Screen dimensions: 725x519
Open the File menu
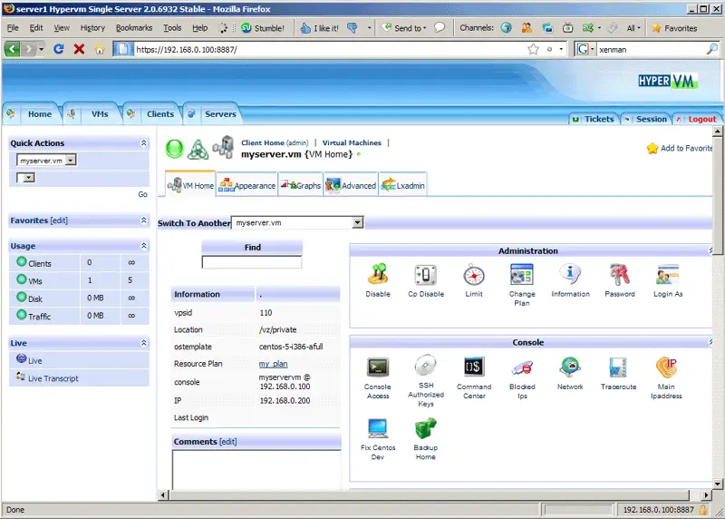(x=13, y=28)
